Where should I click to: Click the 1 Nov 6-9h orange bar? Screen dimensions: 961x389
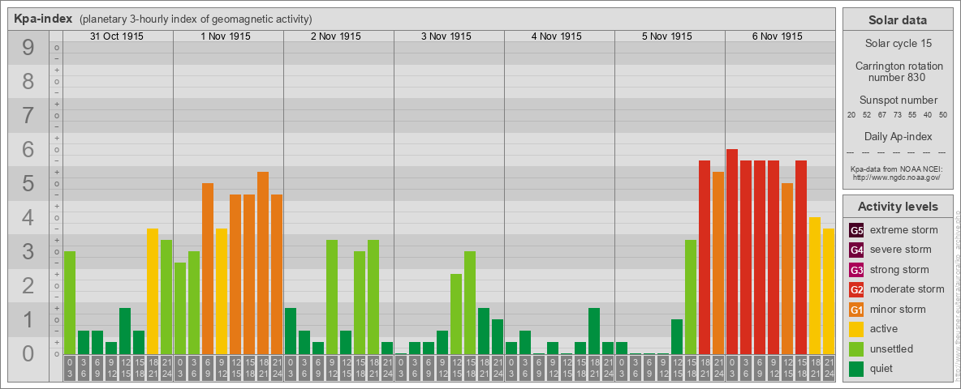tap(208, 268)
